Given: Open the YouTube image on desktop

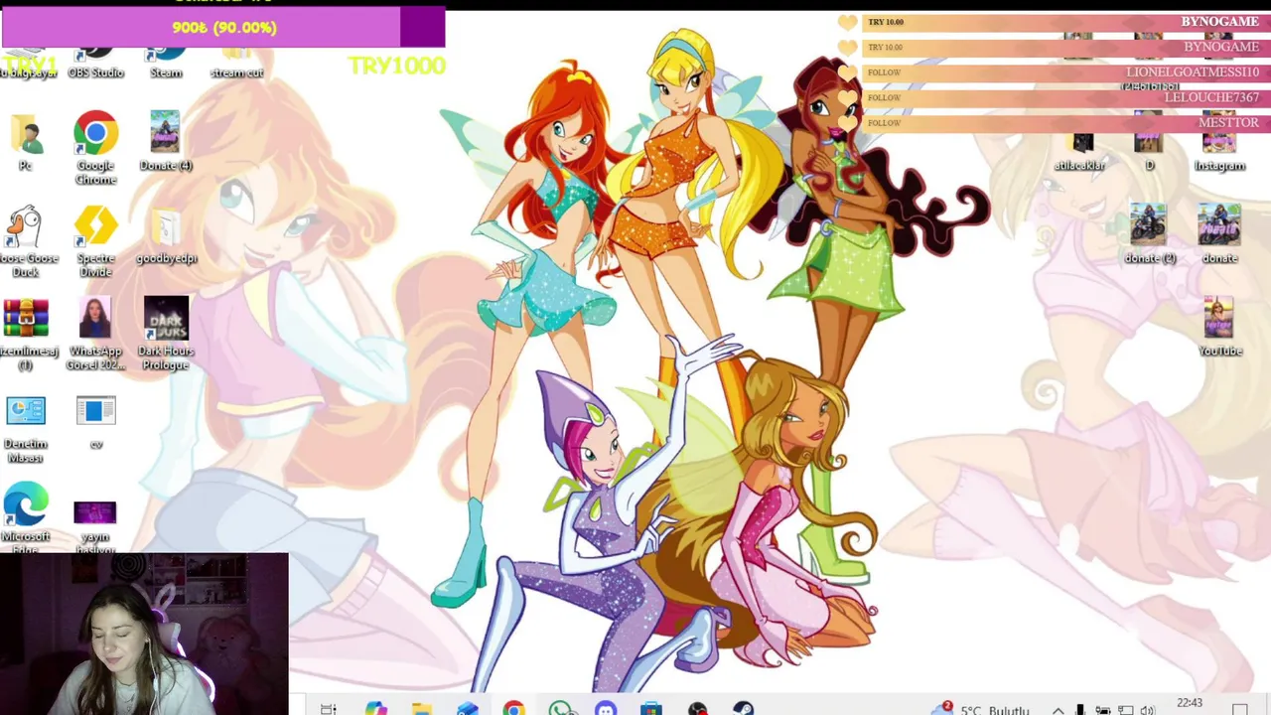Looking at the screenshot, I should 1219,327.
